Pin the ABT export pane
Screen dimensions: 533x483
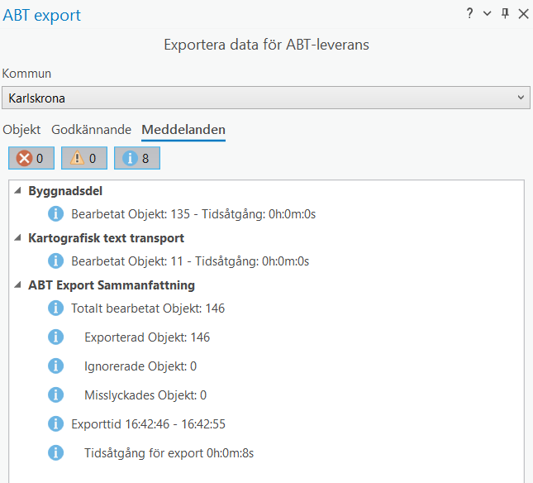(x=505, y=14)
